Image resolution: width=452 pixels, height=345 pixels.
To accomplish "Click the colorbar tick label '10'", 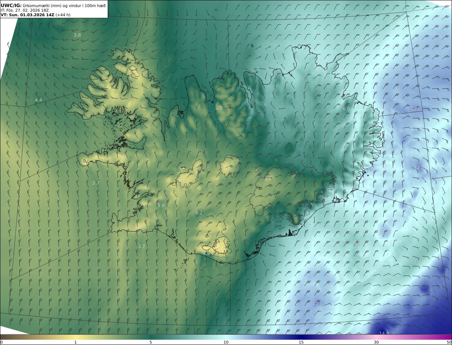I will click(x=226, y=342).
